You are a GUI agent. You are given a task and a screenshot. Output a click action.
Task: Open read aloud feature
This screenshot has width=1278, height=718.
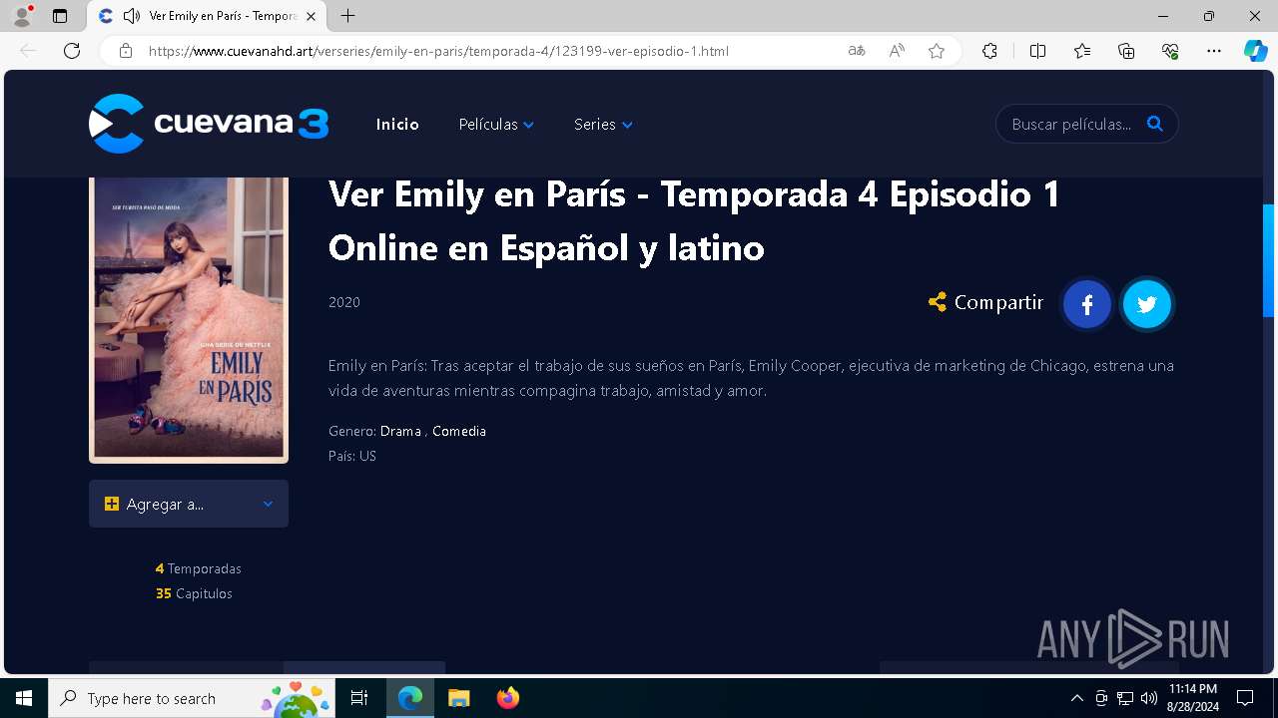pos(897,51)
